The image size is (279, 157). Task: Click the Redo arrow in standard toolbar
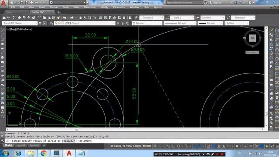[x=71, y=17]
